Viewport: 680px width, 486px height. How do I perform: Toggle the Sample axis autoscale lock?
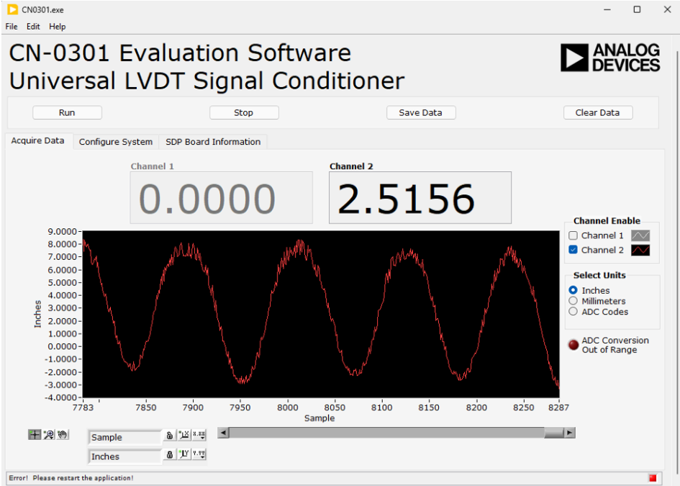(x=170, y=435)
